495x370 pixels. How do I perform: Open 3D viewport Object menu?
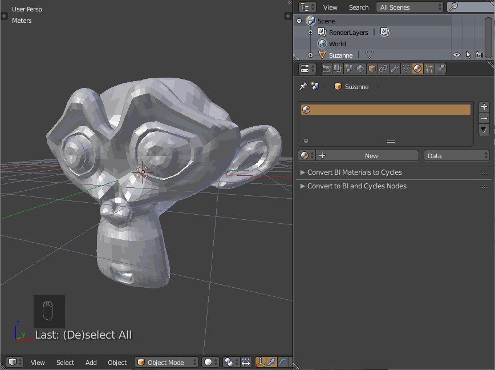[117, 363]
